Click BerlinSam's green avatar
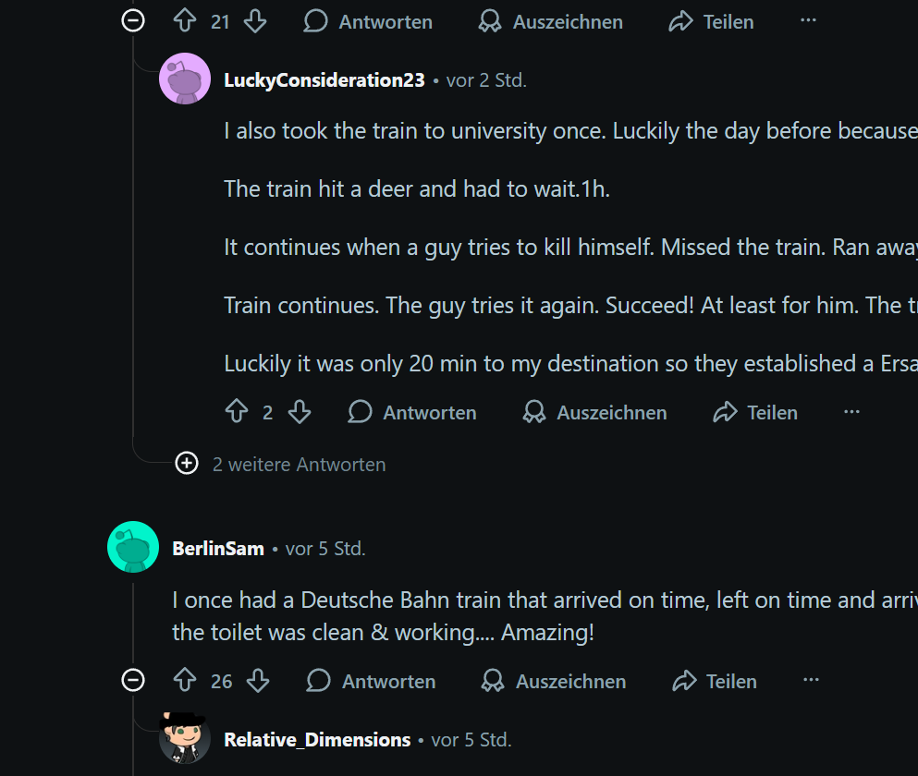Viewport: 918px width, 776px height. point(133,547)
